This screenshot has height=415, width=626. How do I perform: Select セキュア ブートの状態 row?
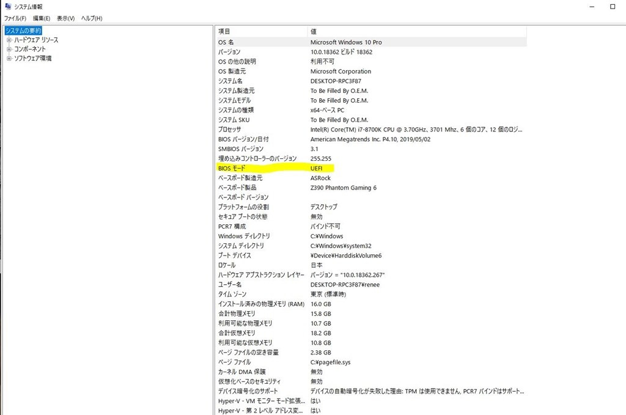tap(371, 217)
